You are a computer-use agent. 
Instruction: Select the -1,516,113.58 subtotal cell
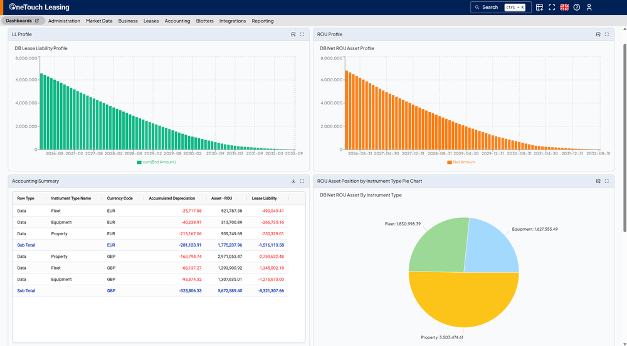[x=271, y=245]
